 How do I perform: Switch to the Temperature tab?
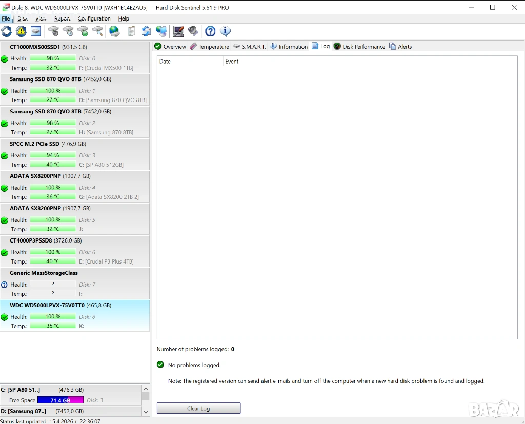[209, 47]
